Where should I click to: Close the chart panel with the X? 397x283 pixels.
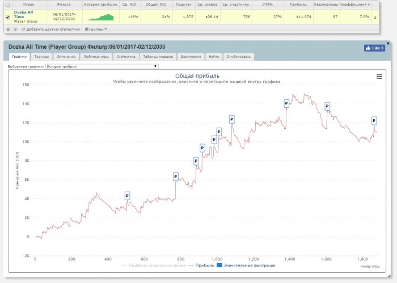point(388,43)
